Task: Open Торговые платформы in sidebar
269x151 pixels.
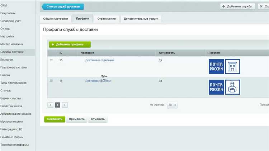Action: click(15, 145)
